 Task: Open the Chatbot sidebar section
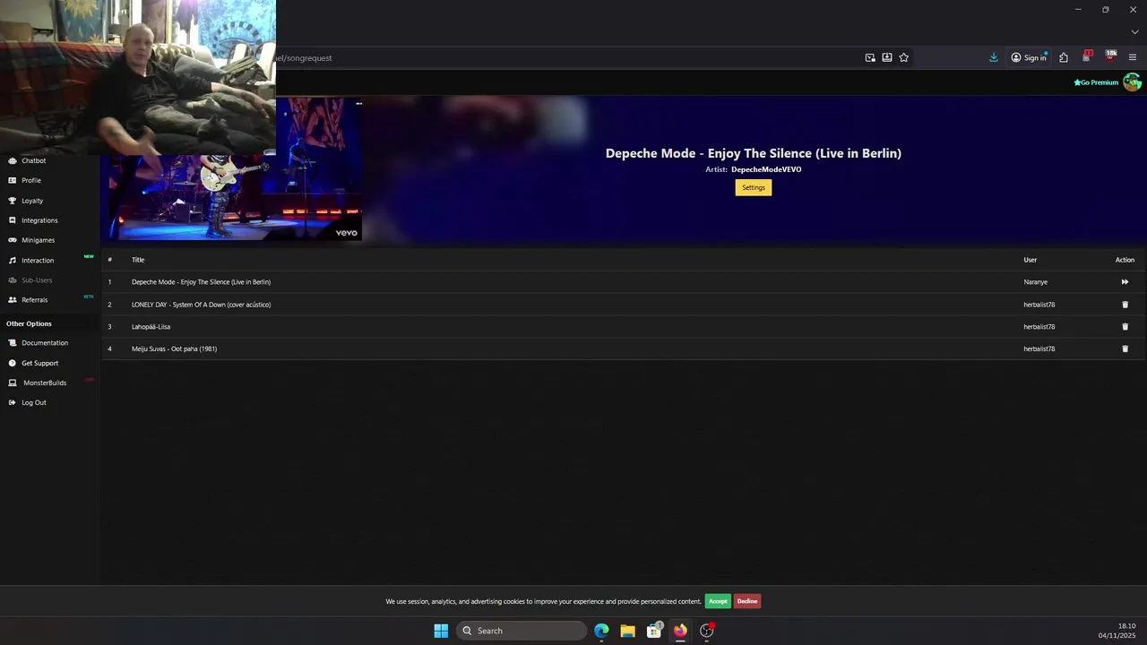(x=34, y=161)
